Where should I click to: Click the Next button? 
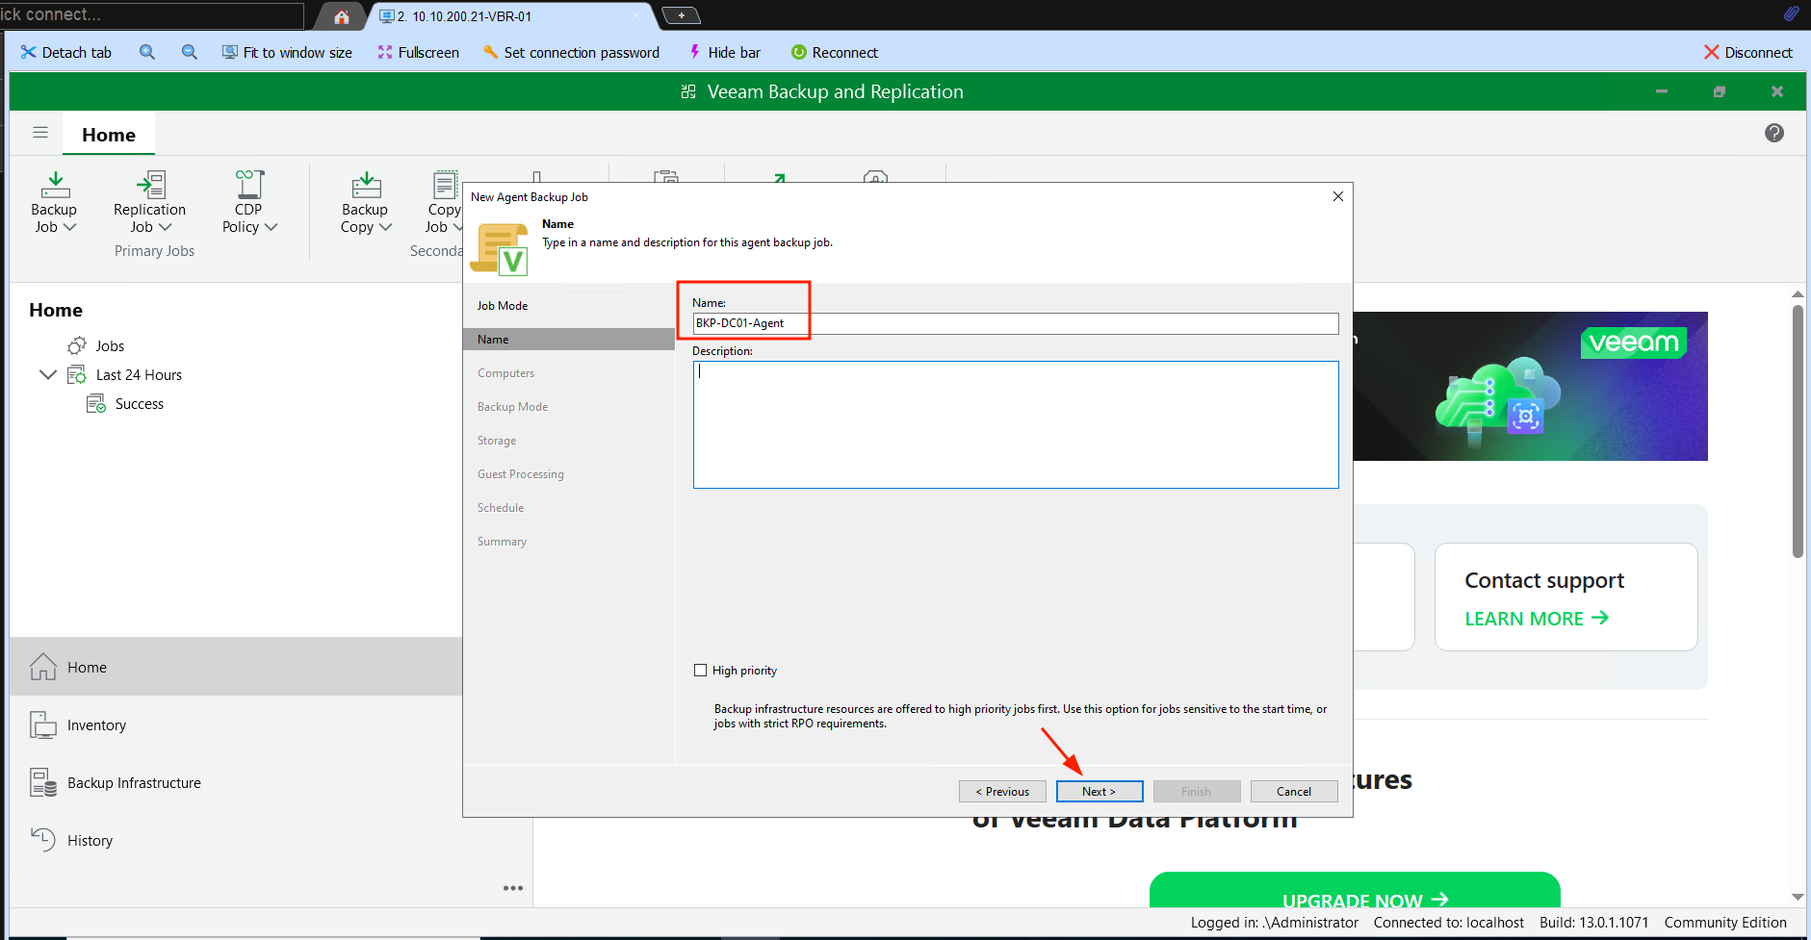[1100, 791]
